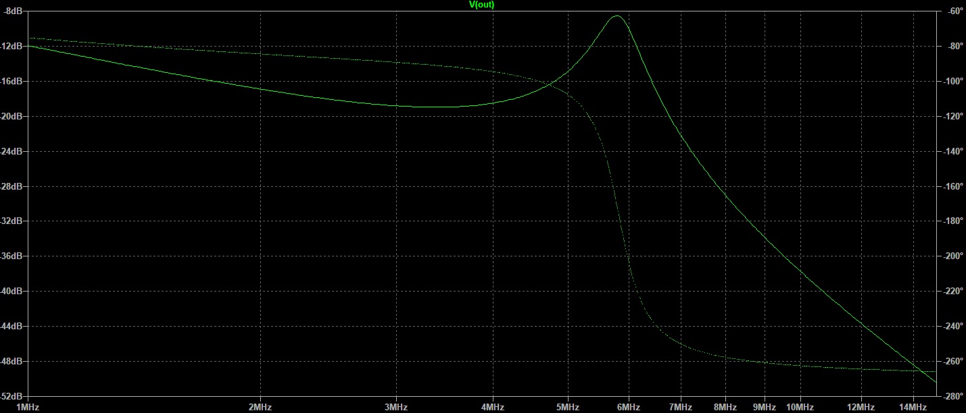Click the -44dB magnitude axis label
The width and height of the screenshot is (966, 413).
pos(11,327)
